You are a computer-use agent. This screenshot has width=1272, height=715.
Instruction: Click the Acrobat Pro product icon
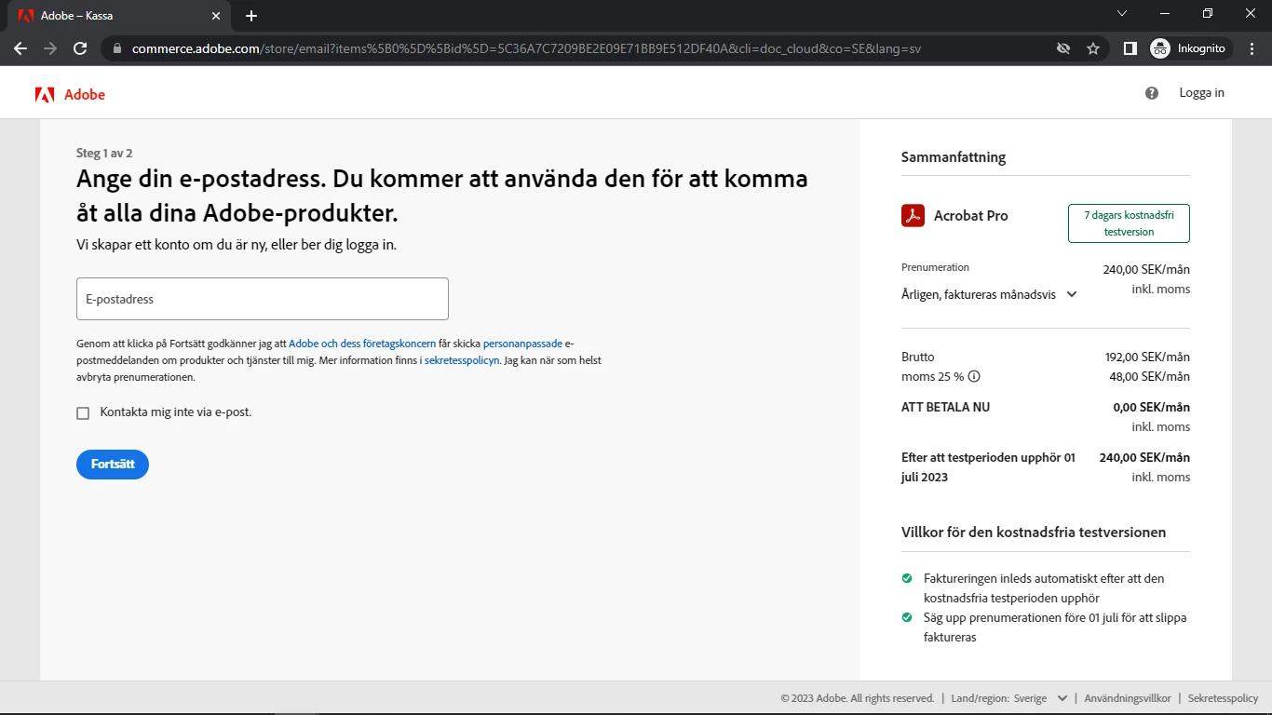(913, 215)
